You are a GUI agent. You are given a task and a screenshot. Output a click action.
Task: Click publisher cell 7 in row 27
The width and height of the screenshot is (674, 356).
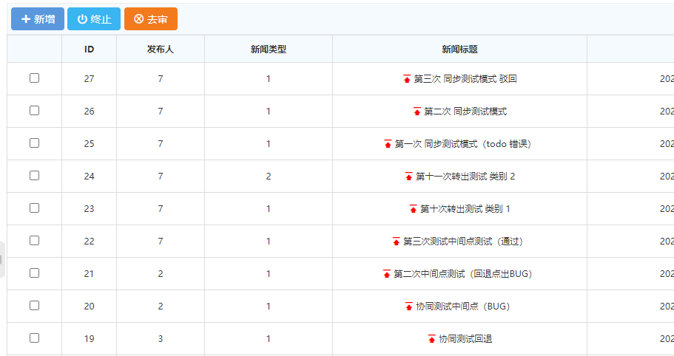click(x=161, y=79)
